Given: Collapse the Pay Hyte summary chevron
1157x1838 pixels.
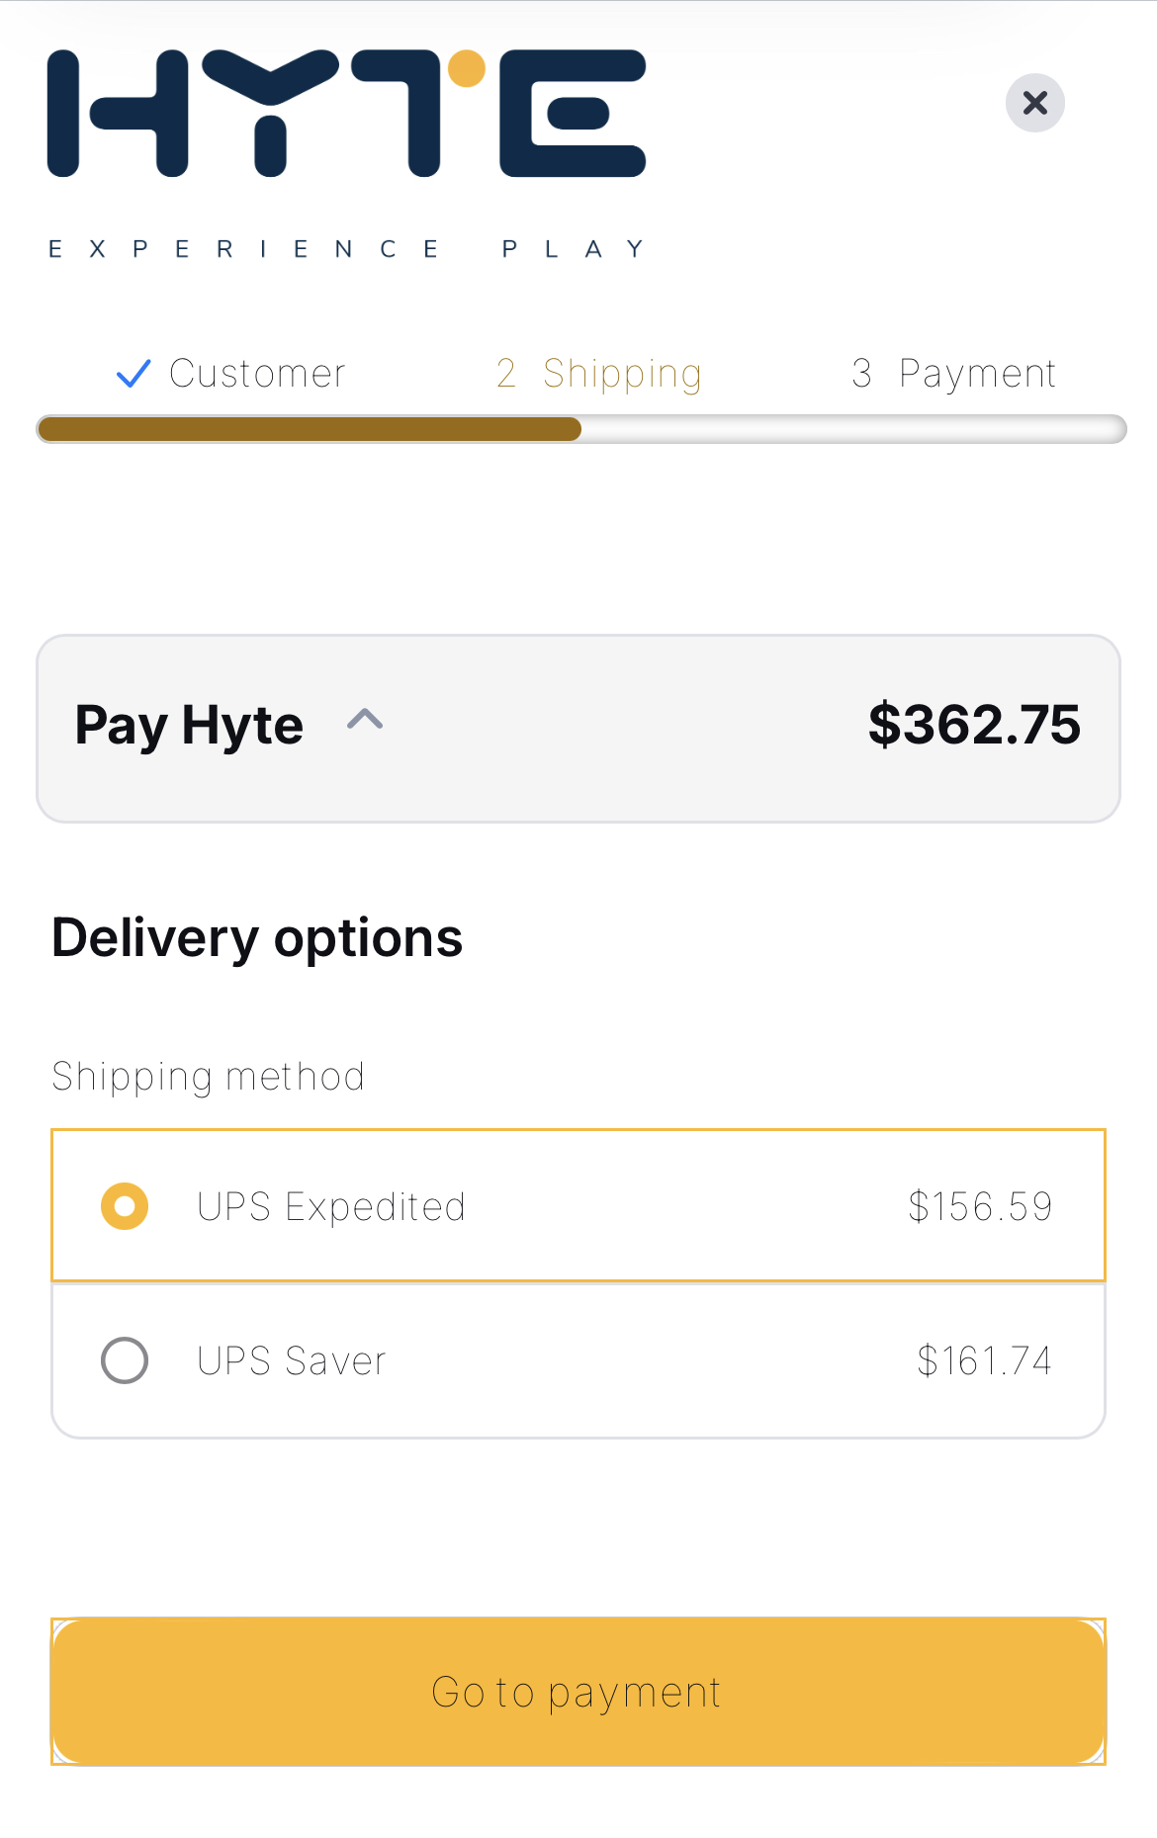Looking at the screenshot, I should click(365, 719).
